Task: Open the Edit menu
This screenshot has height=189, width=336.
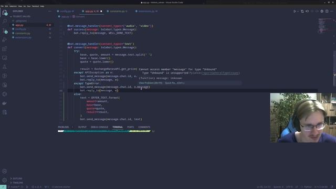Action: 6,6
